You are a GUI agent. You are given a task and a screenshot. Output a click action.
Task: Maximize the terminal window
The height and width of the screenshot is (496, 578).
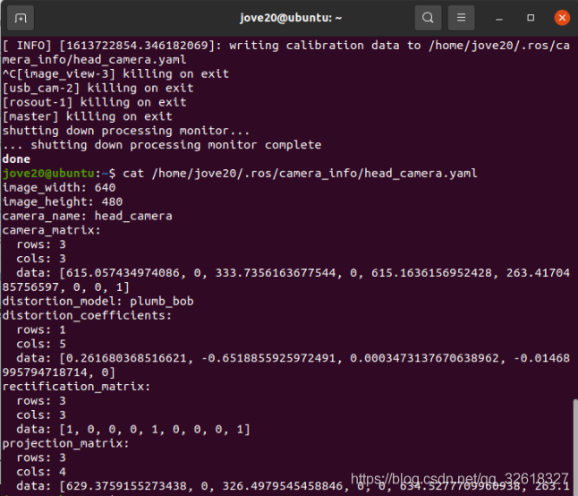tap(531, 18)
